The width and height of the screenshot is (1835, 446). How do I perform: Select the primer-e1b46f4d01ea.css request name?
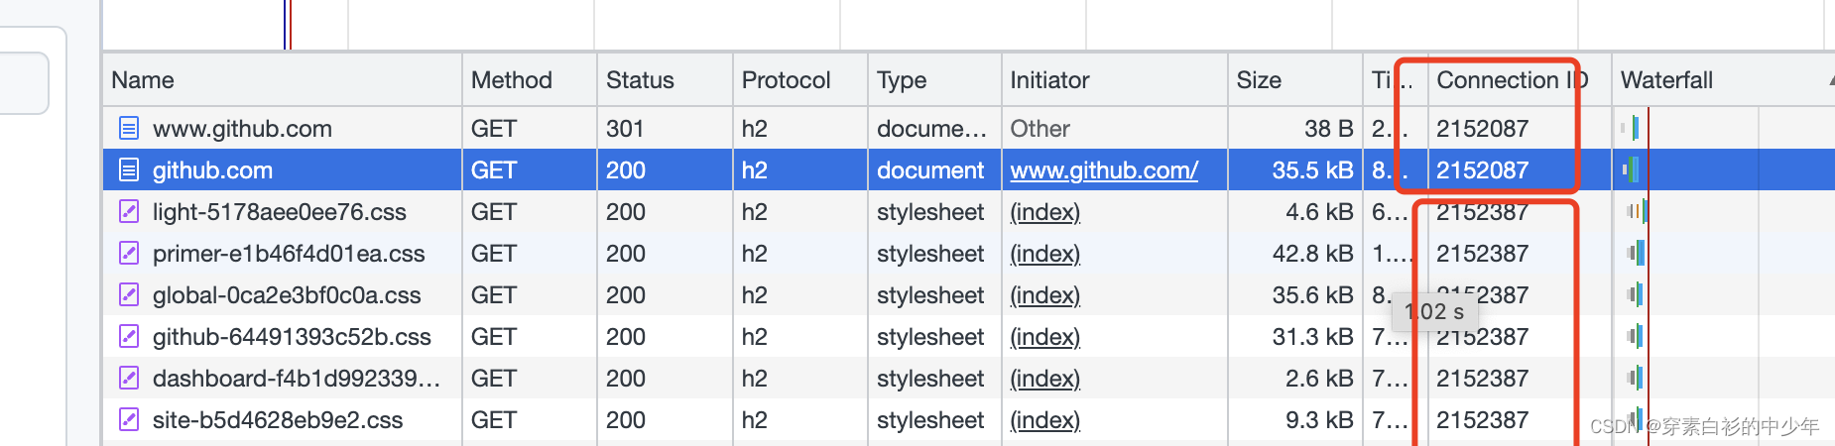(289, 254)
